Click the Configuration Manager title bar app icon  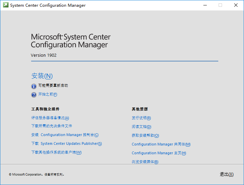[6, 5]
